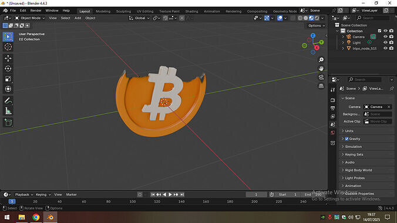Click the blue Z axis gizmo
This screenshot has height=223, width=397.
313,35
